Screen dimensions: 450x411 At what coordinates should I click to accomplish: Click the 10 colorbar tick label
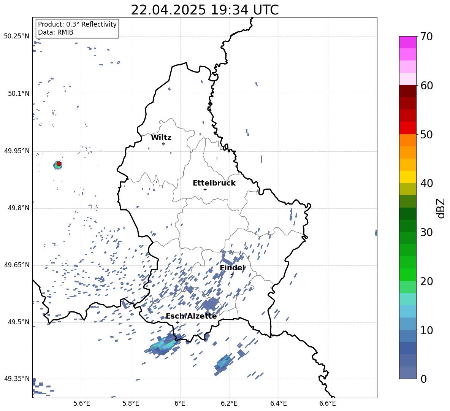click(426, 330)
